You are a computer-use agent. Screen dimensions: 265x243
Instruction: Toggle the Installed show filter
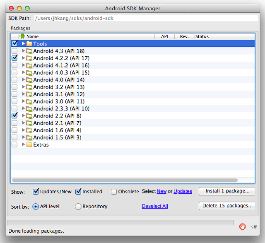click(78, 191)
